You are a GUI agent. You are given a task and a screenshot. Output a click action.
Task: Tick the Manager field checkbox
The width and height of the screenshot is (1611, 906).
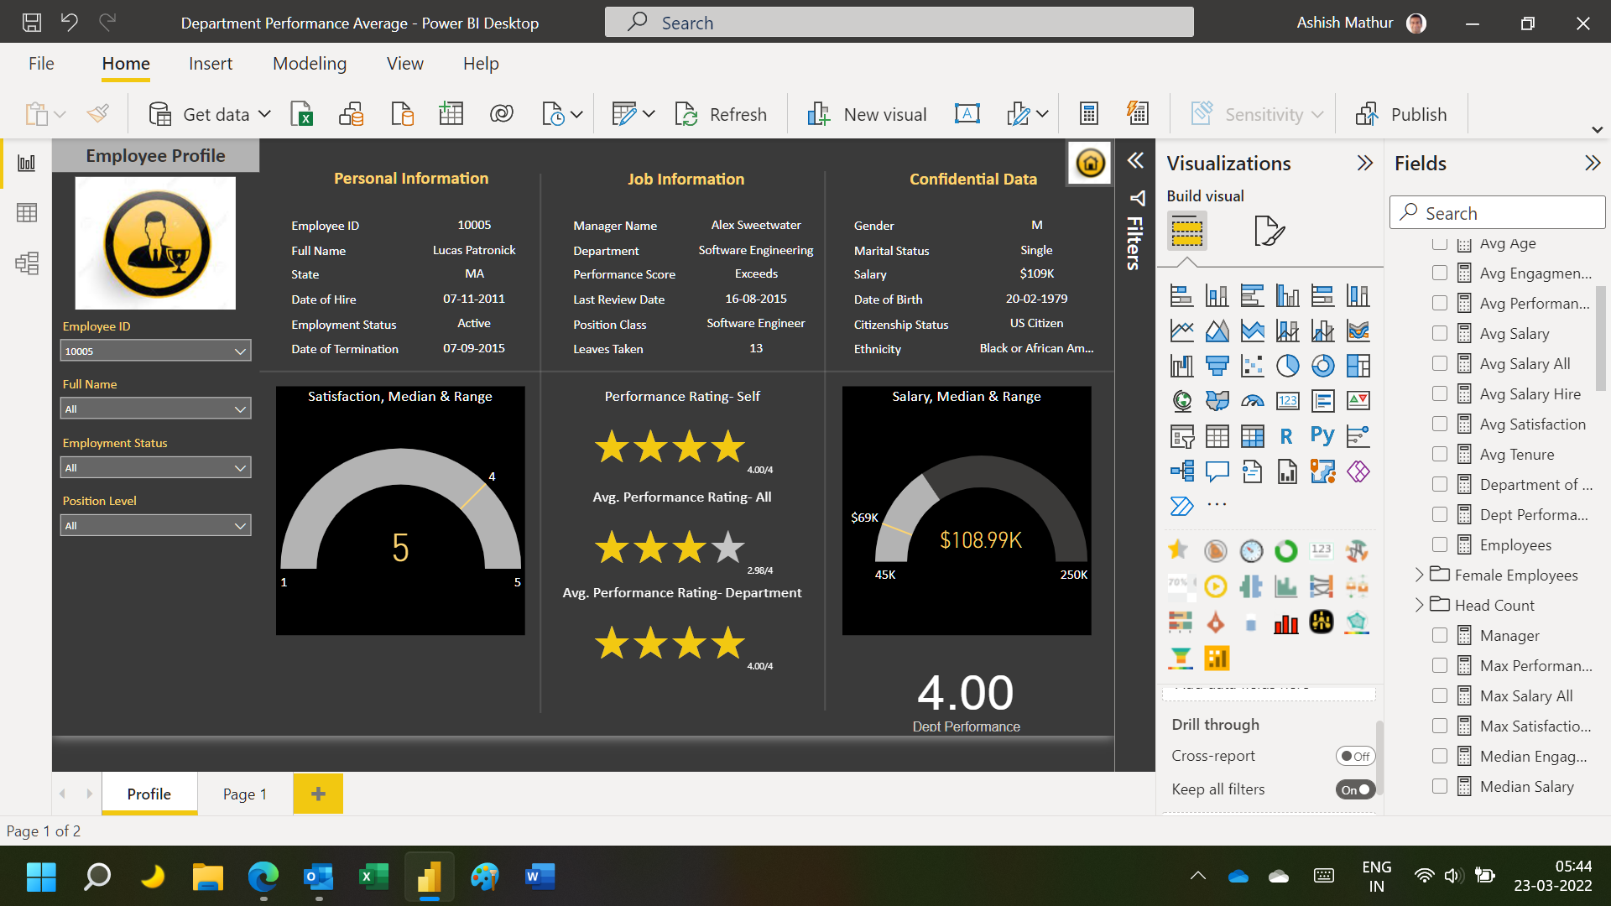(x=1440, y=636)
